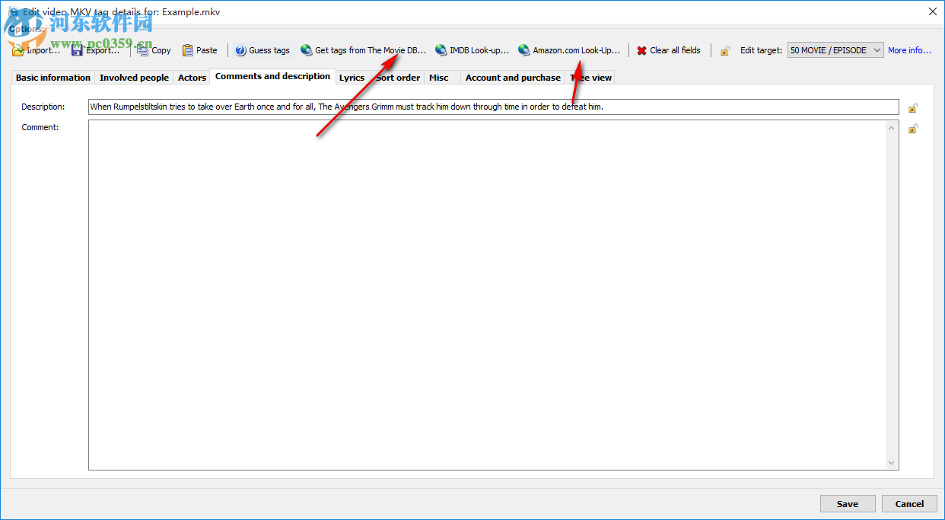Save the MKV tag changes
945x520 pixels.
[847, 503]
